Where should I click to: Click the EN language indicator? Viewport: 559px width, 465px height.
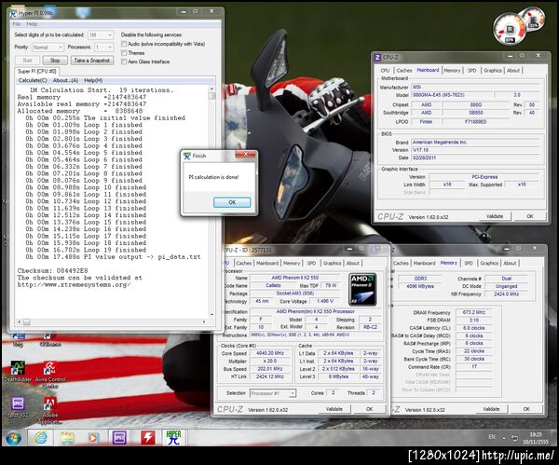[x=492, y=437]
